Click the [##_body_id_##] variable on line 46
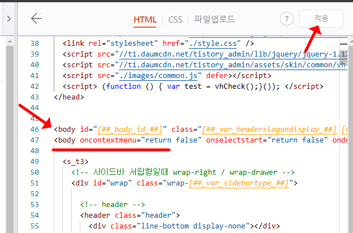The width and height of the screenshot is (353, 233). click(x=130, y=130)
